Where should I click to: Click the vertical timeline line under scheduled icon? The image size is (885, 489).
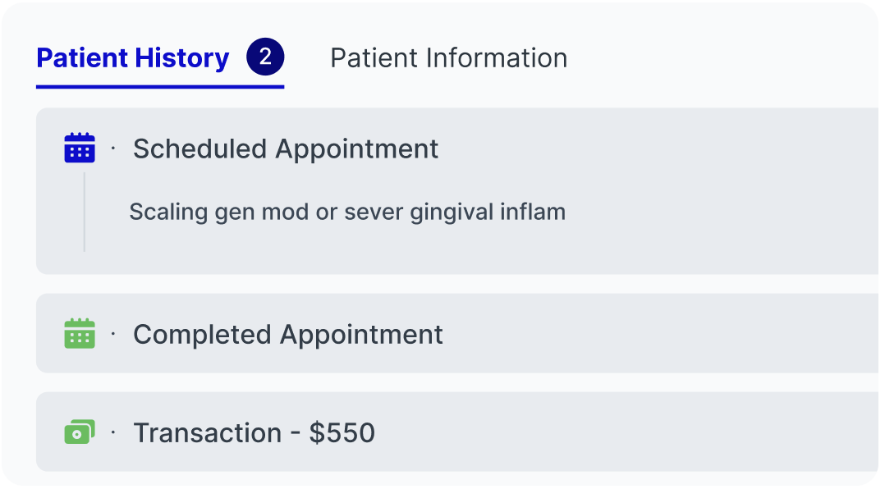click(85, 212)
